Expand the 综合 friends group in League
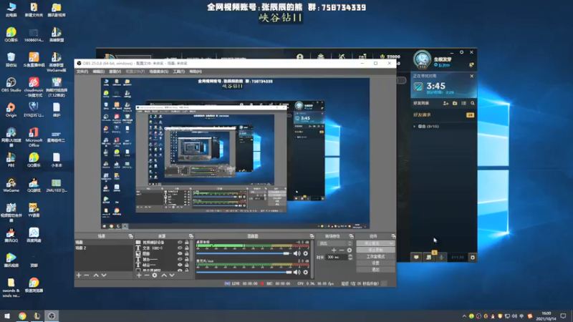This screenshot has width=573, height=322. (x=415, y=127)
